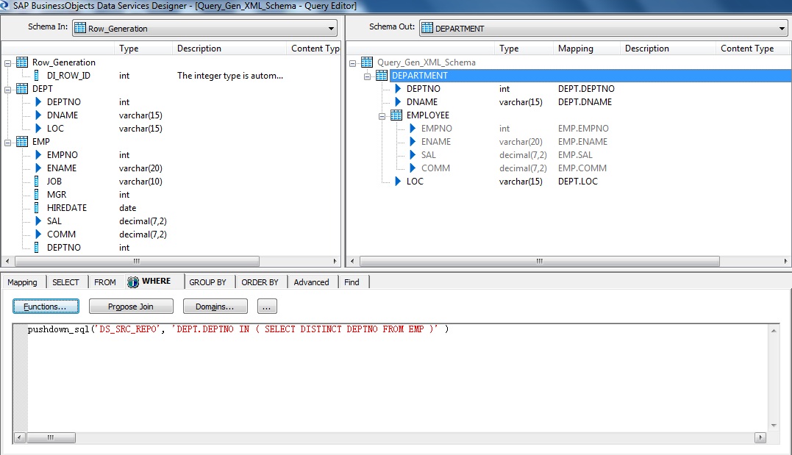Click the Propose Join button
The width and height of the screenshot is (792, 455).
tap(131, 307)
